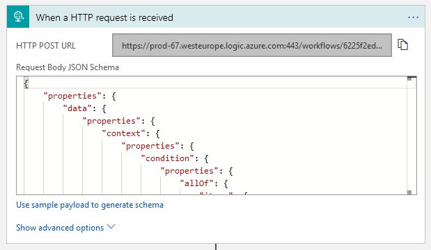
Task: Click the 'HTTP POST URL' label
Action: (46, 46)
